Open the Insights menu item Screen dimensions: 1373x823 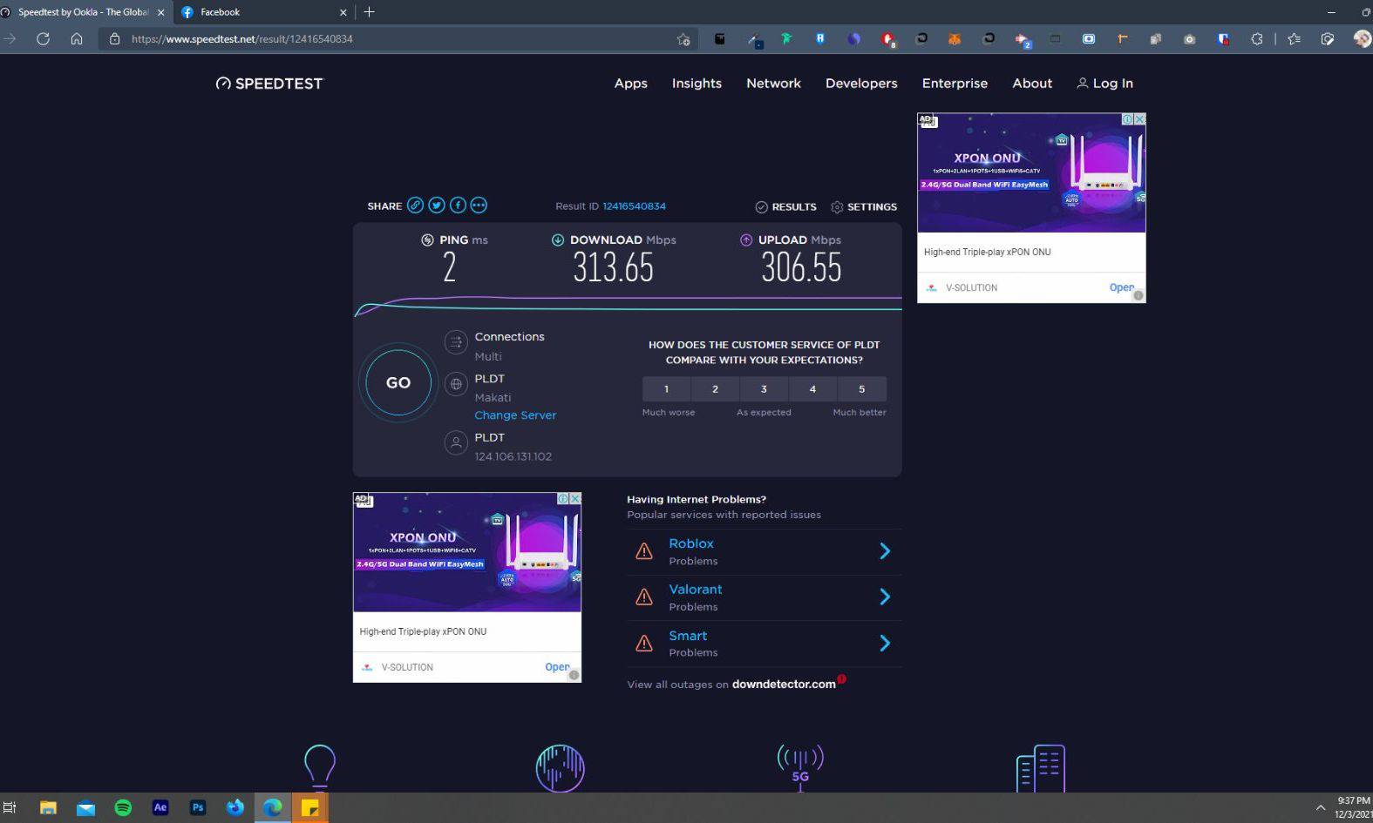tap(697, 84)
